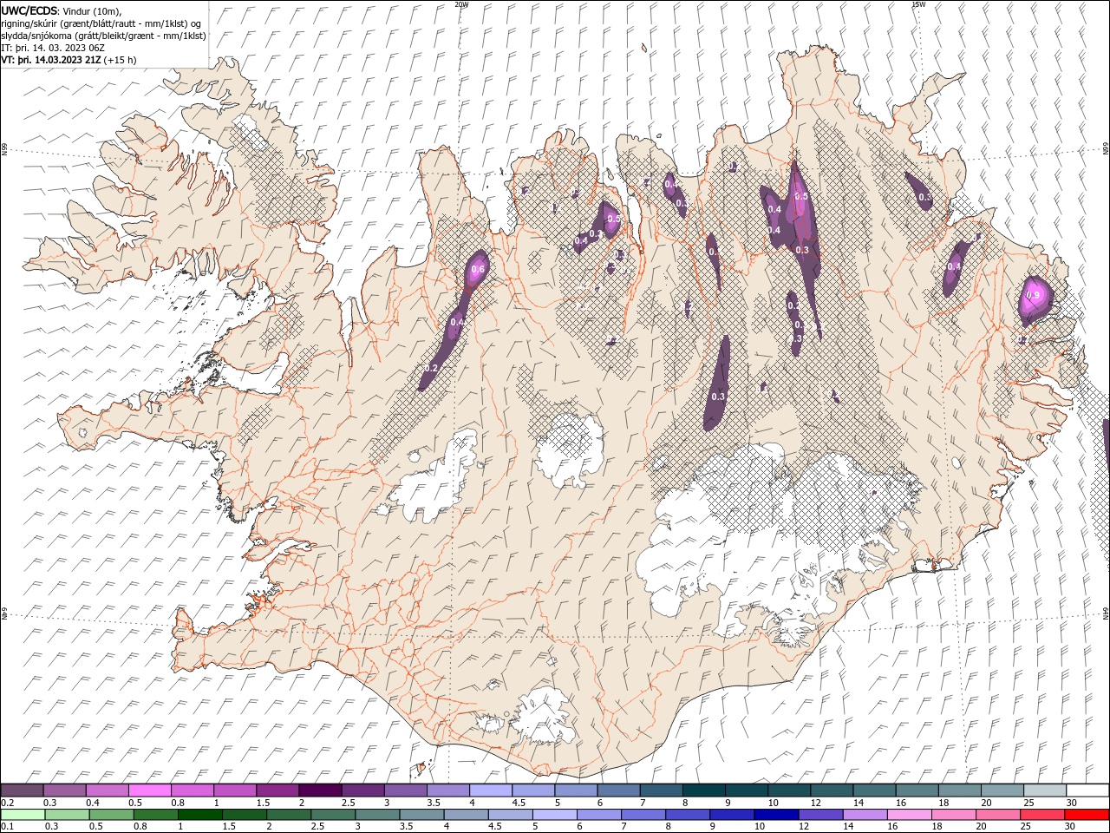Choose the snow scale swatch between 6 and 7

[618, 790]
